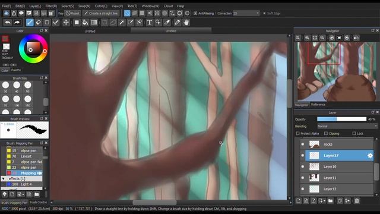Adjust the layer Opacity slider
This screenshot has width=380, height=214.
click(342, 119)
